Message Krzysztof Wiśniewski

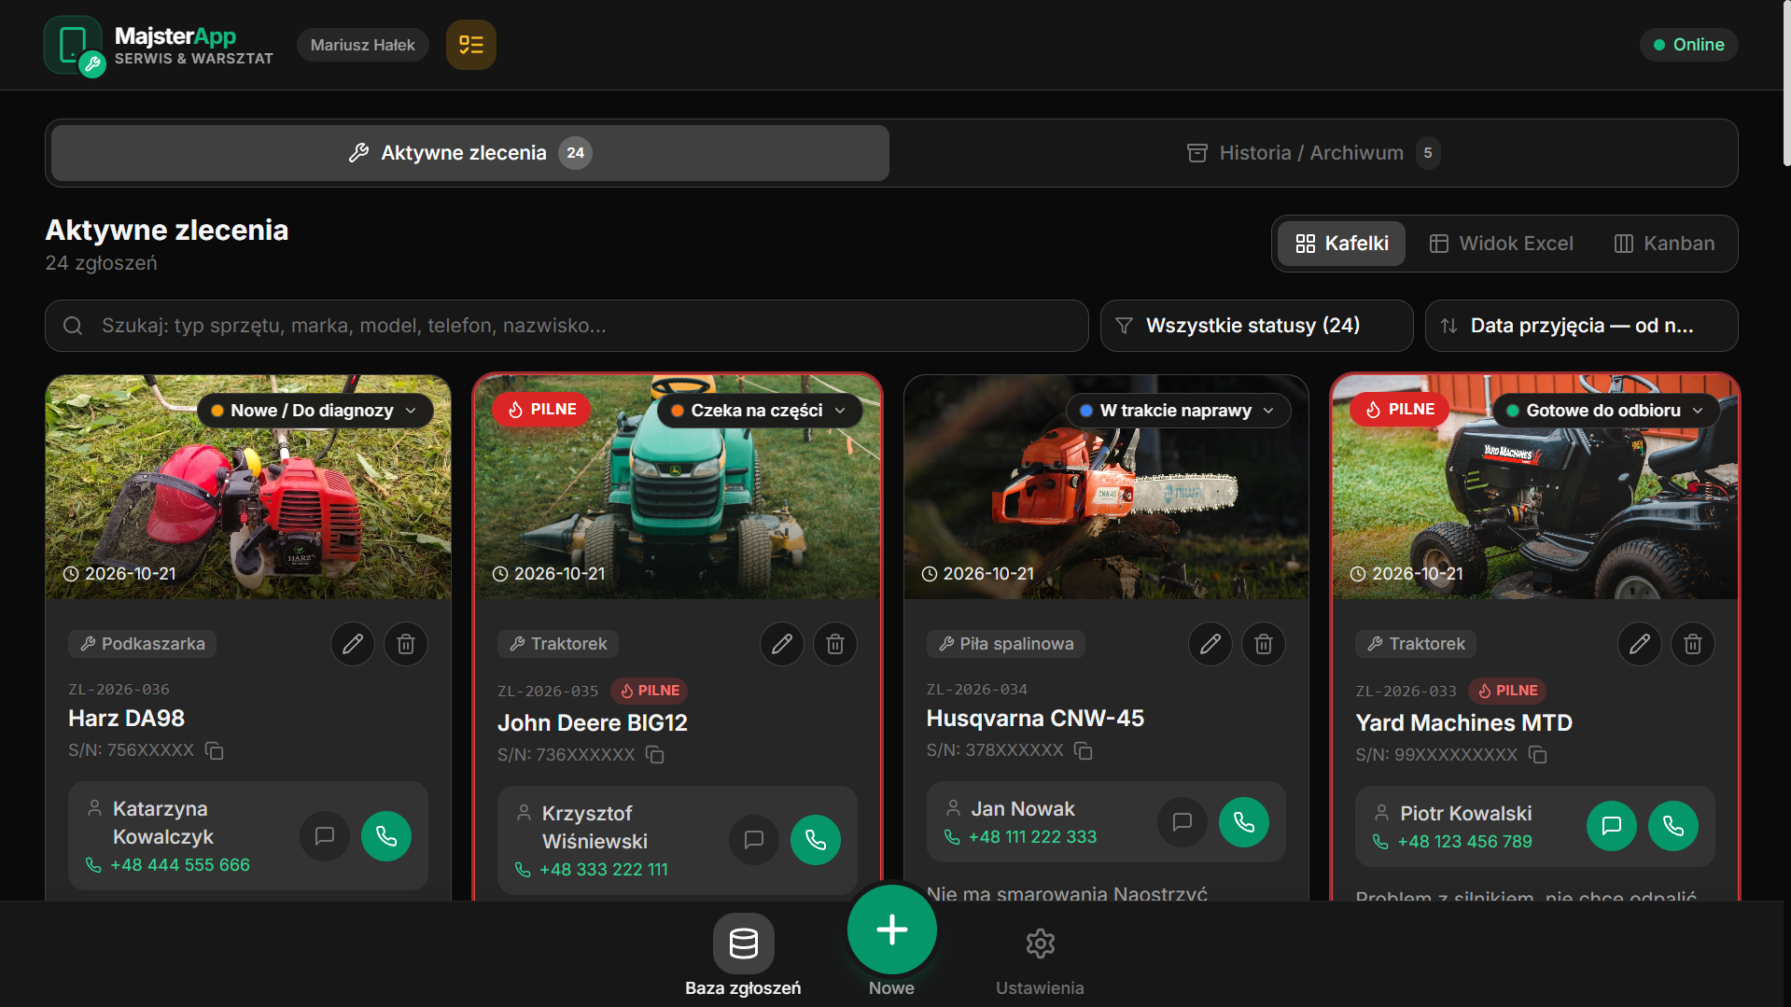point(754,841)
